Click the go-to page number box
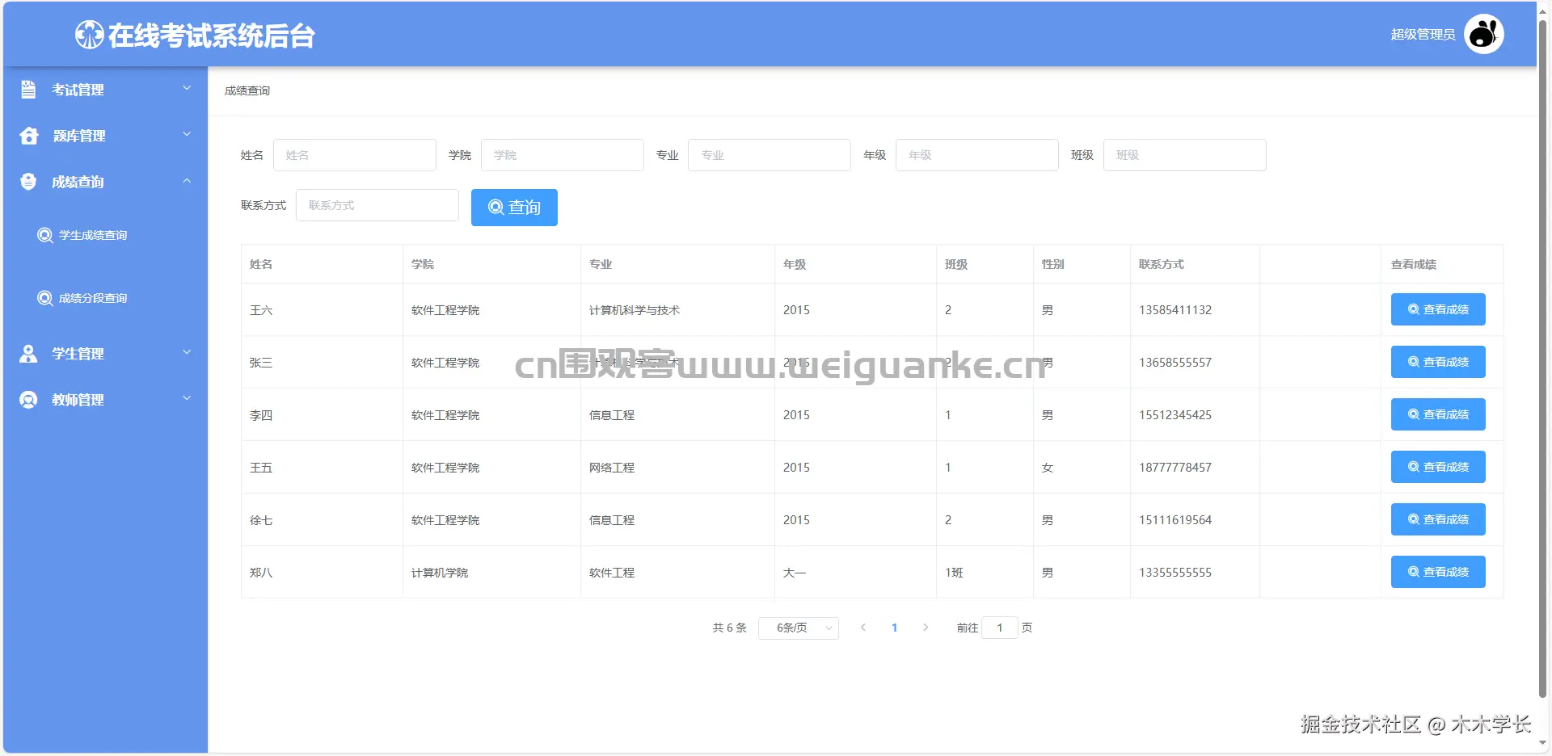 1000,628
